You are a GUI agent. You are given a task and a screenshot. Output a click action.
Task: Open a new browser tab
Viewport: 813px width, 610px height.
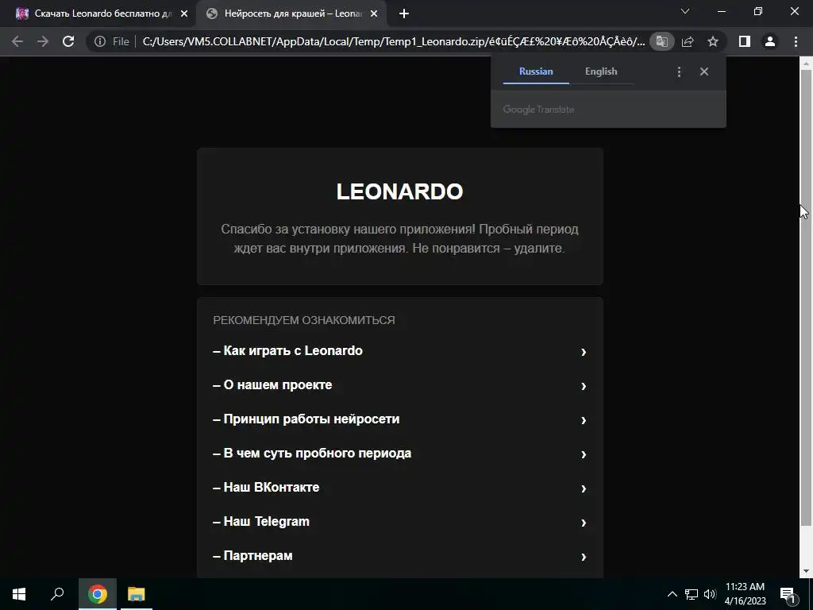pyautogui.click(x=404, y=14)
